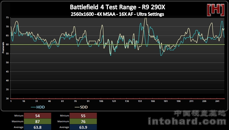This screenshot has width=229, height=130.
Task: Click the x-axis tick label 196
Action: [x=178, y=101]
